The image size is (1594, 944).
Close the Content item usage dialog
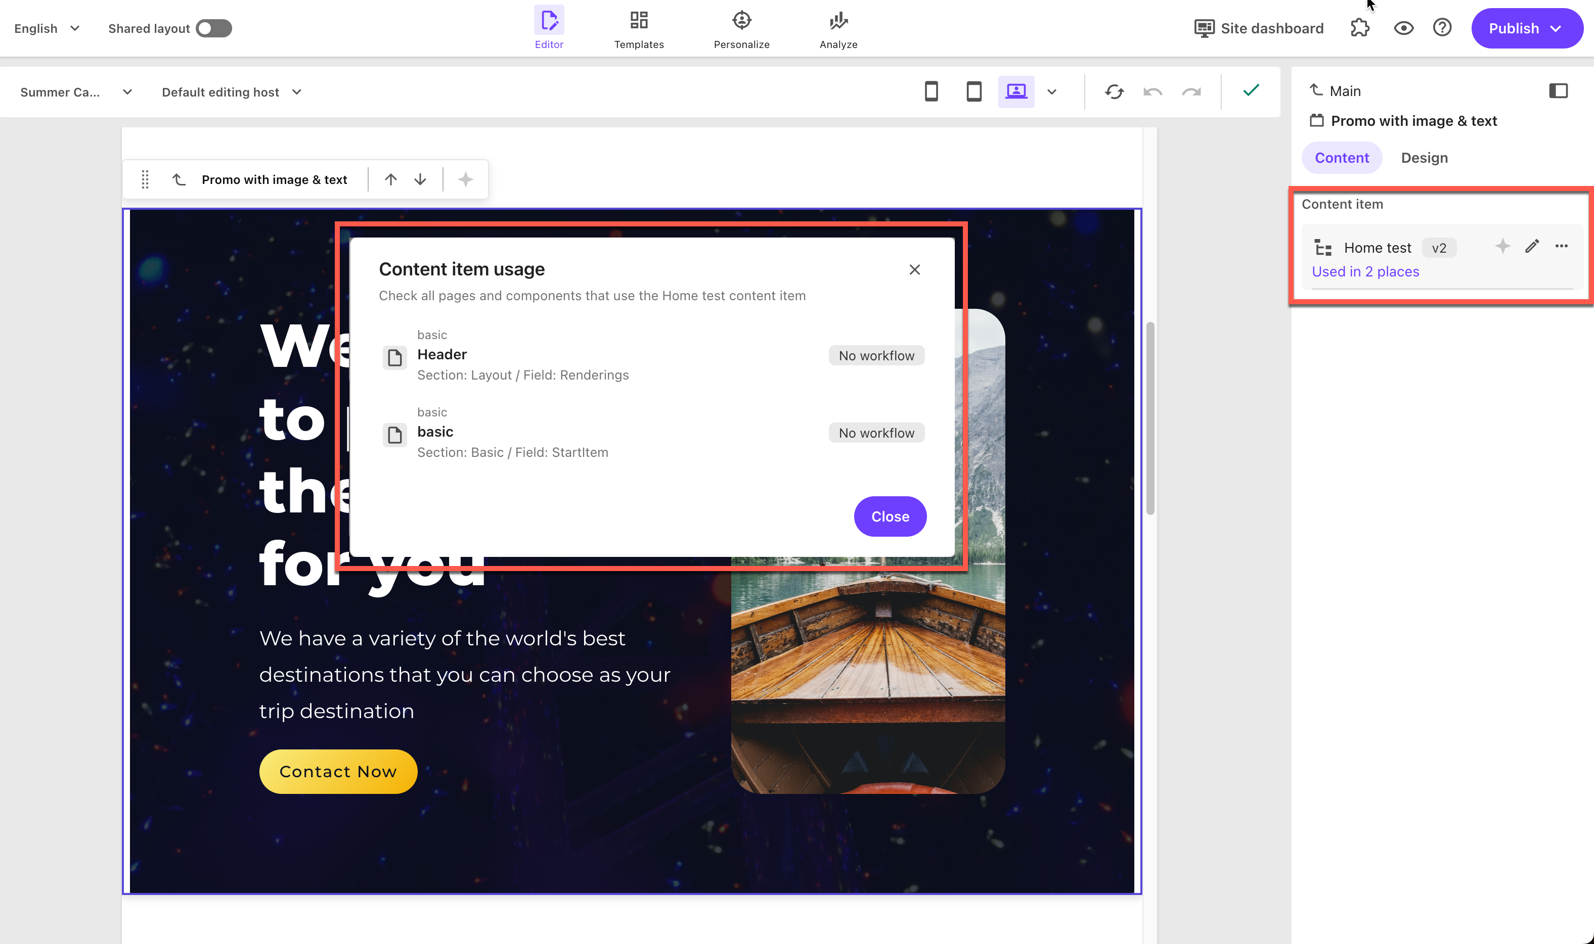[915, 269]
